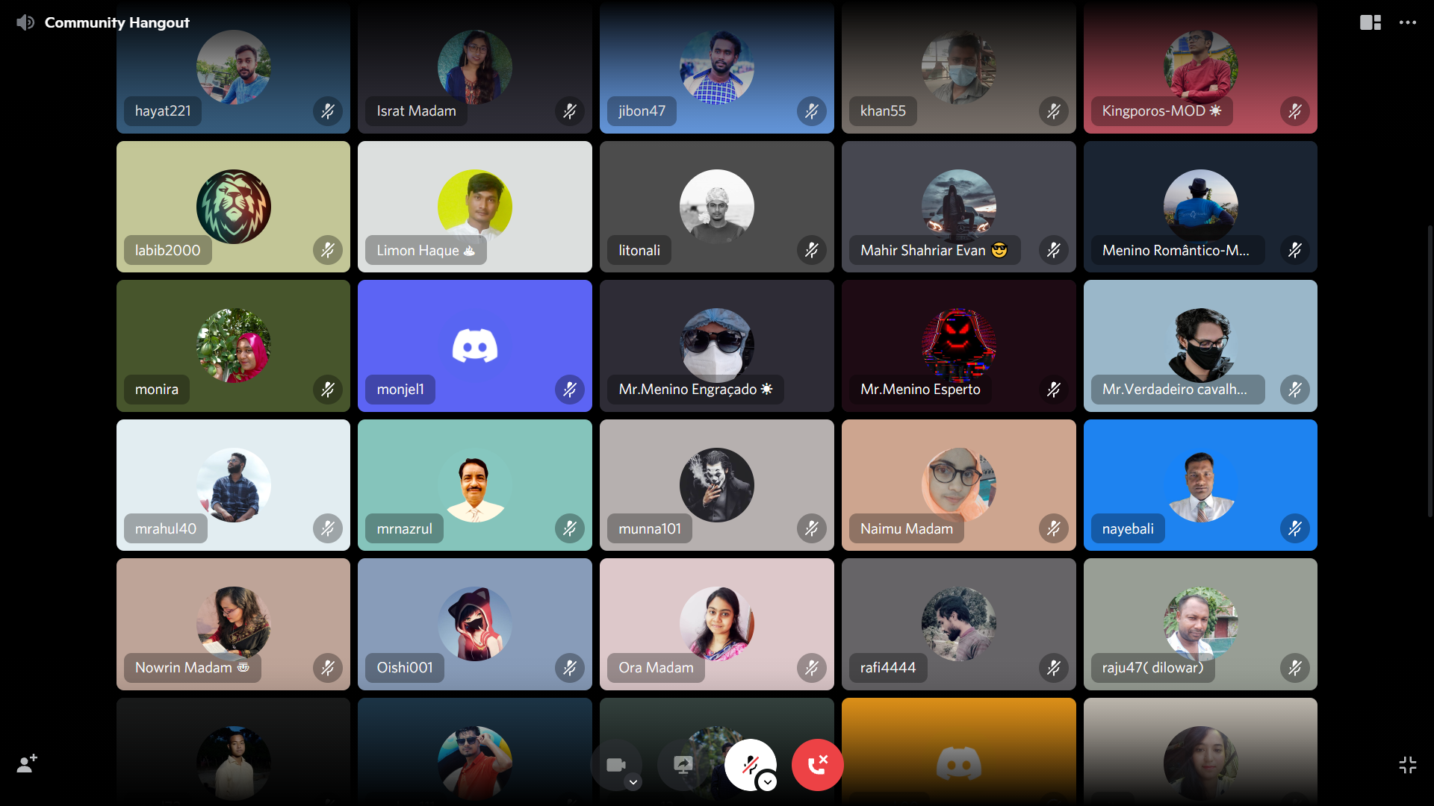Click the Kingporos-MOD name label
The image size is (1434, 806).
pyautogui.click(x=1161, y=111)
